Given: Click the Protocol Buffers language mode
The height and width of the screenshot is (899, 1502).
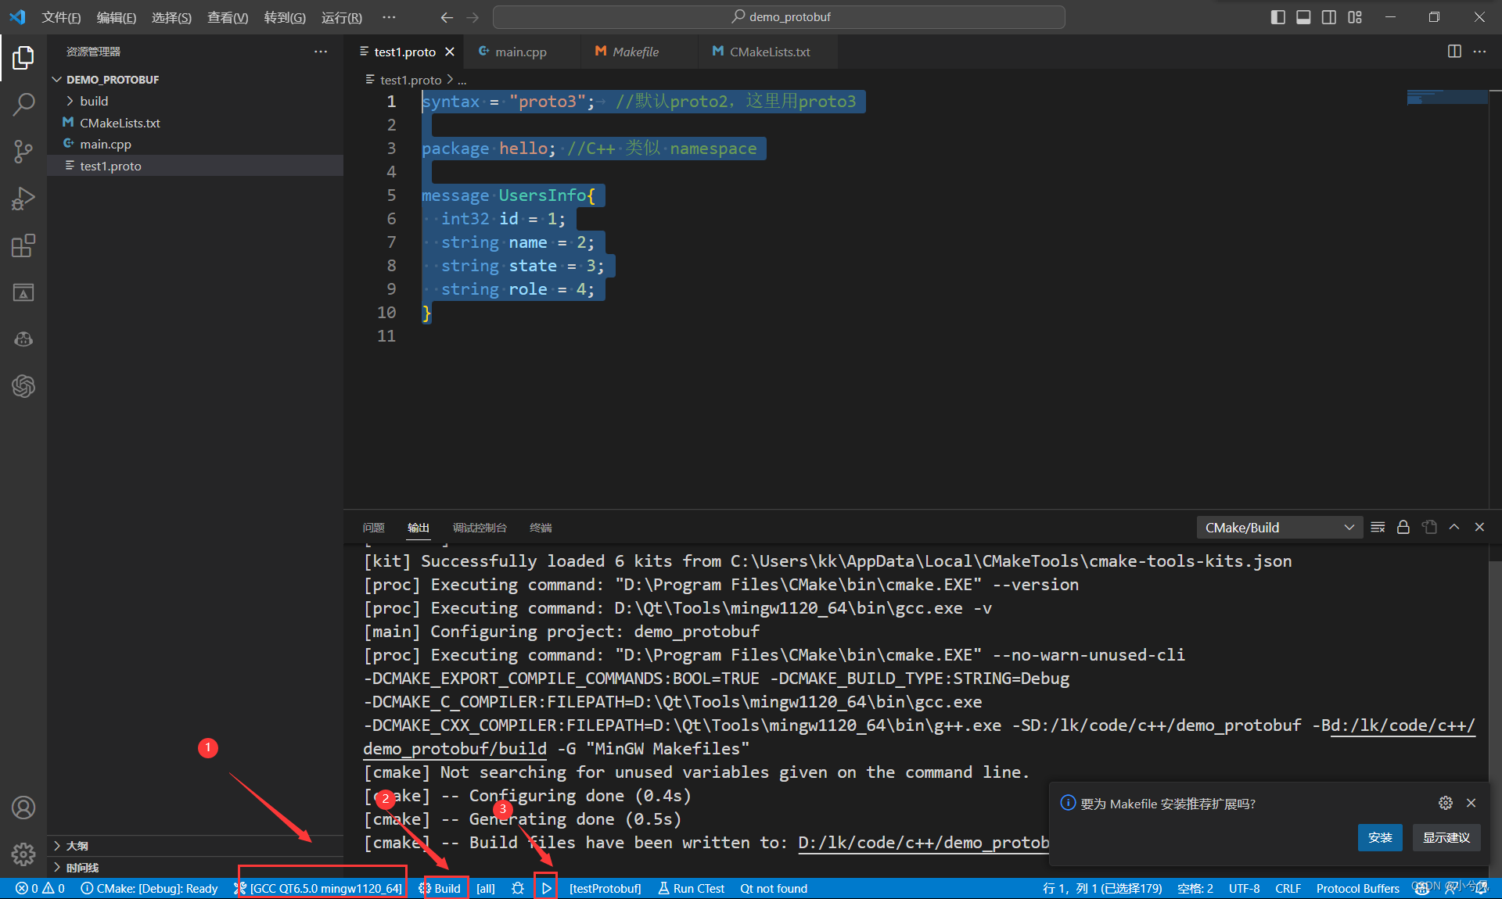Looking at the screenshot, I should pyautogui.click(x=1357, y=888).
